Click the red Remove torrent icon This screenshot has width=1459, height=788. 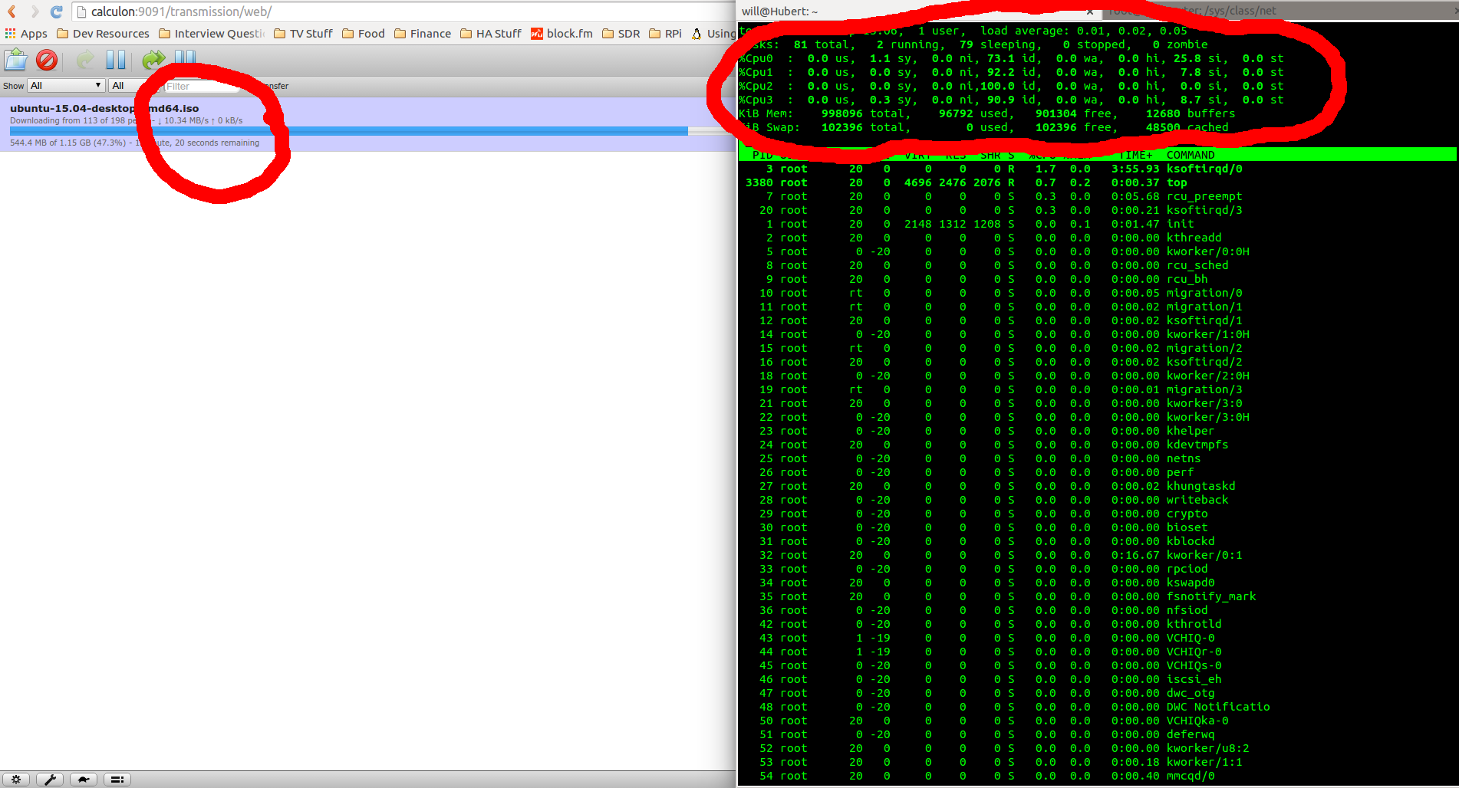pos(47,60)
